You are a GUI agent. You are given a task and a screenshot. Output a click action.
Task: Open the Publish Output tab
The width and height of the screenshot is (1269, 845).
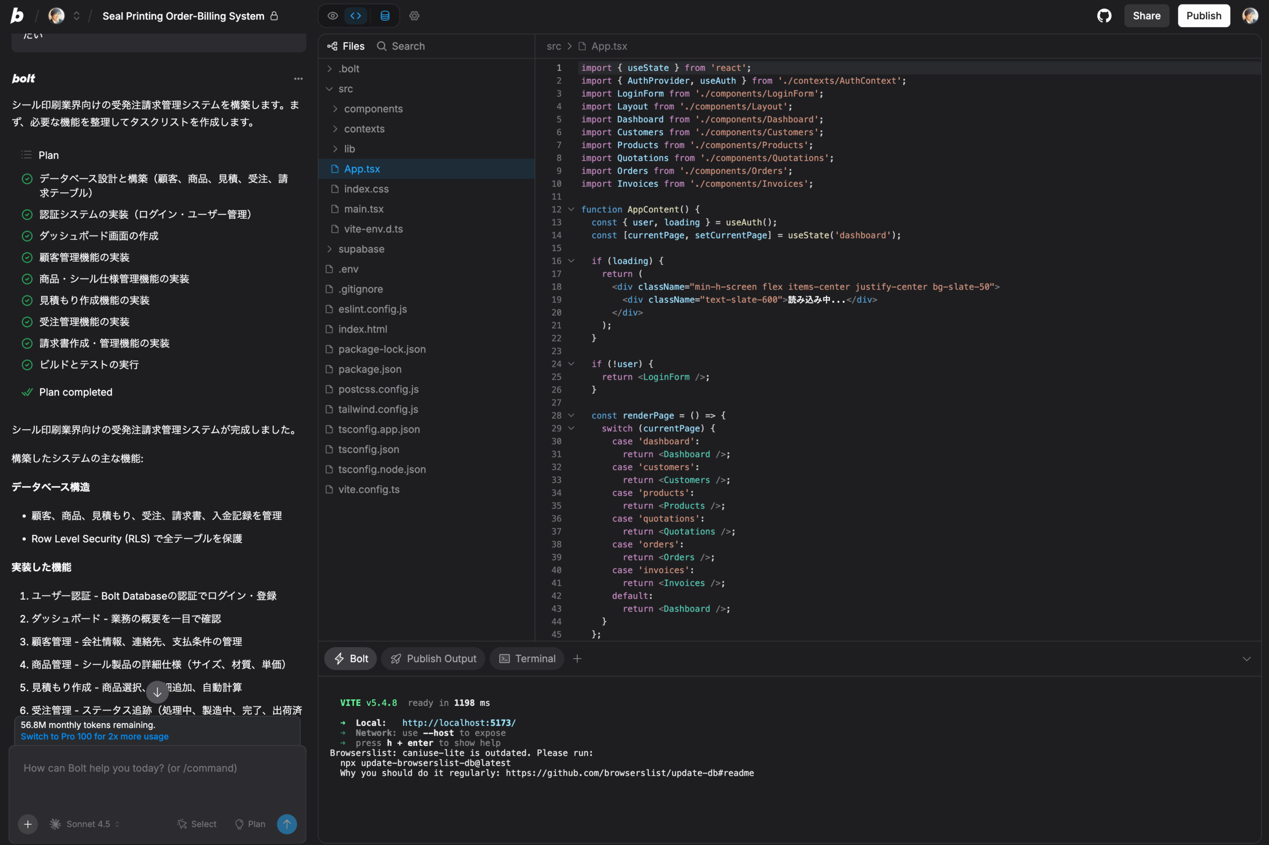[x=433, y=659]
